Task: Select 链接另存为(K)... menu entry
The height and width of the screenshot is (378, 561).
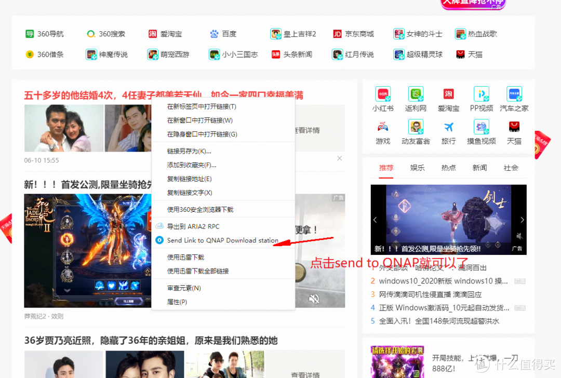Action: tap(223, 151)
